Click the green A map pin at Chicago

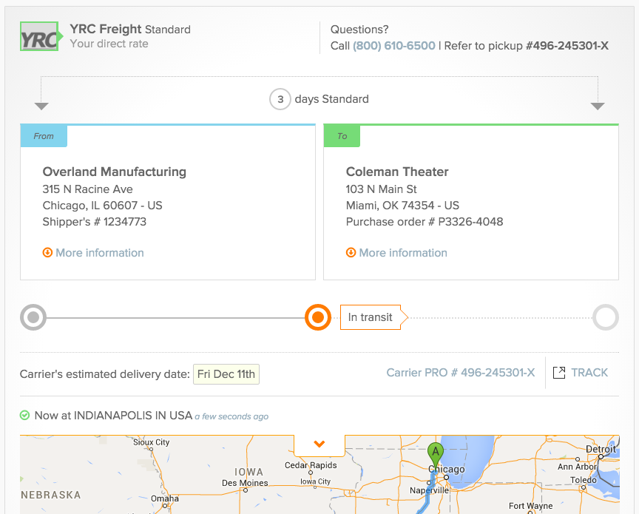(435, 455)
